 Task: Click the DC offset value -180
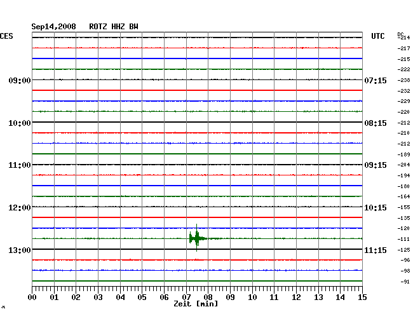click(x=403, y=186)
